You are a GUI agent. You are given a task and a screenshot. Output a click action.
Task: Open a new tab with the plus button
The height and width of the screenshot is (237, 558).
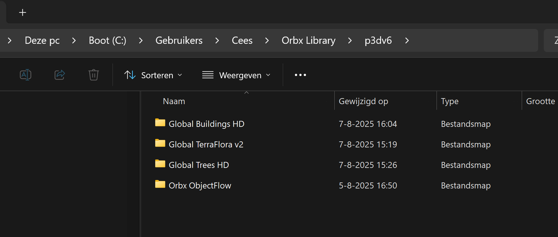pos(23,12)
